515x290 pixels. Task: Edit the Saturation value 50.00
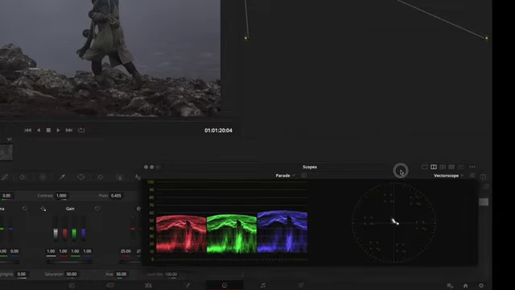(72, 274)
